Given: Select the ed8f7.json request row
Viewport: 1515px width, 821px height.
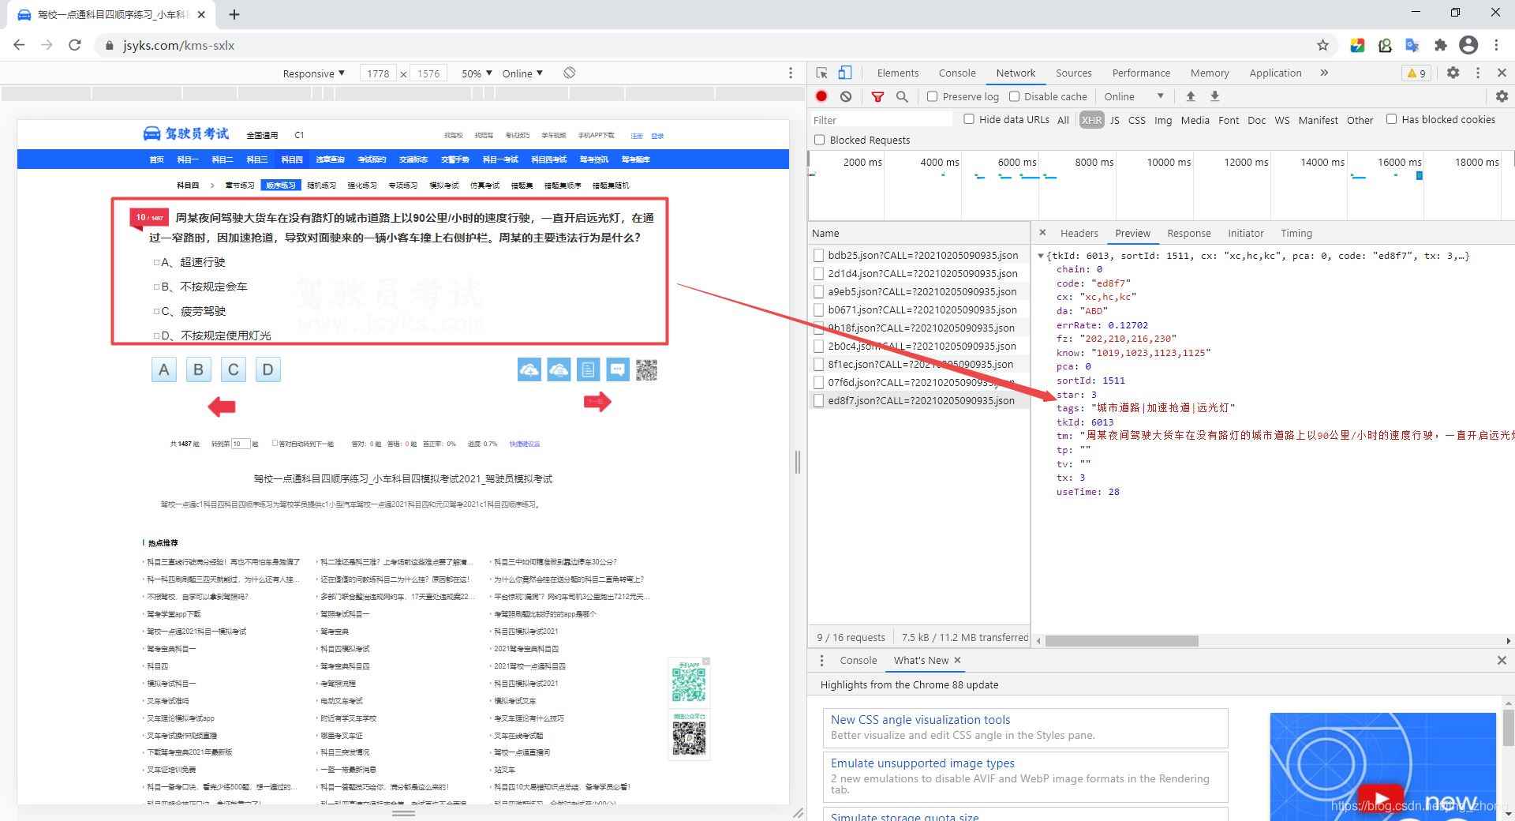Looking at the screenshot, I should (x=920, y=400).
